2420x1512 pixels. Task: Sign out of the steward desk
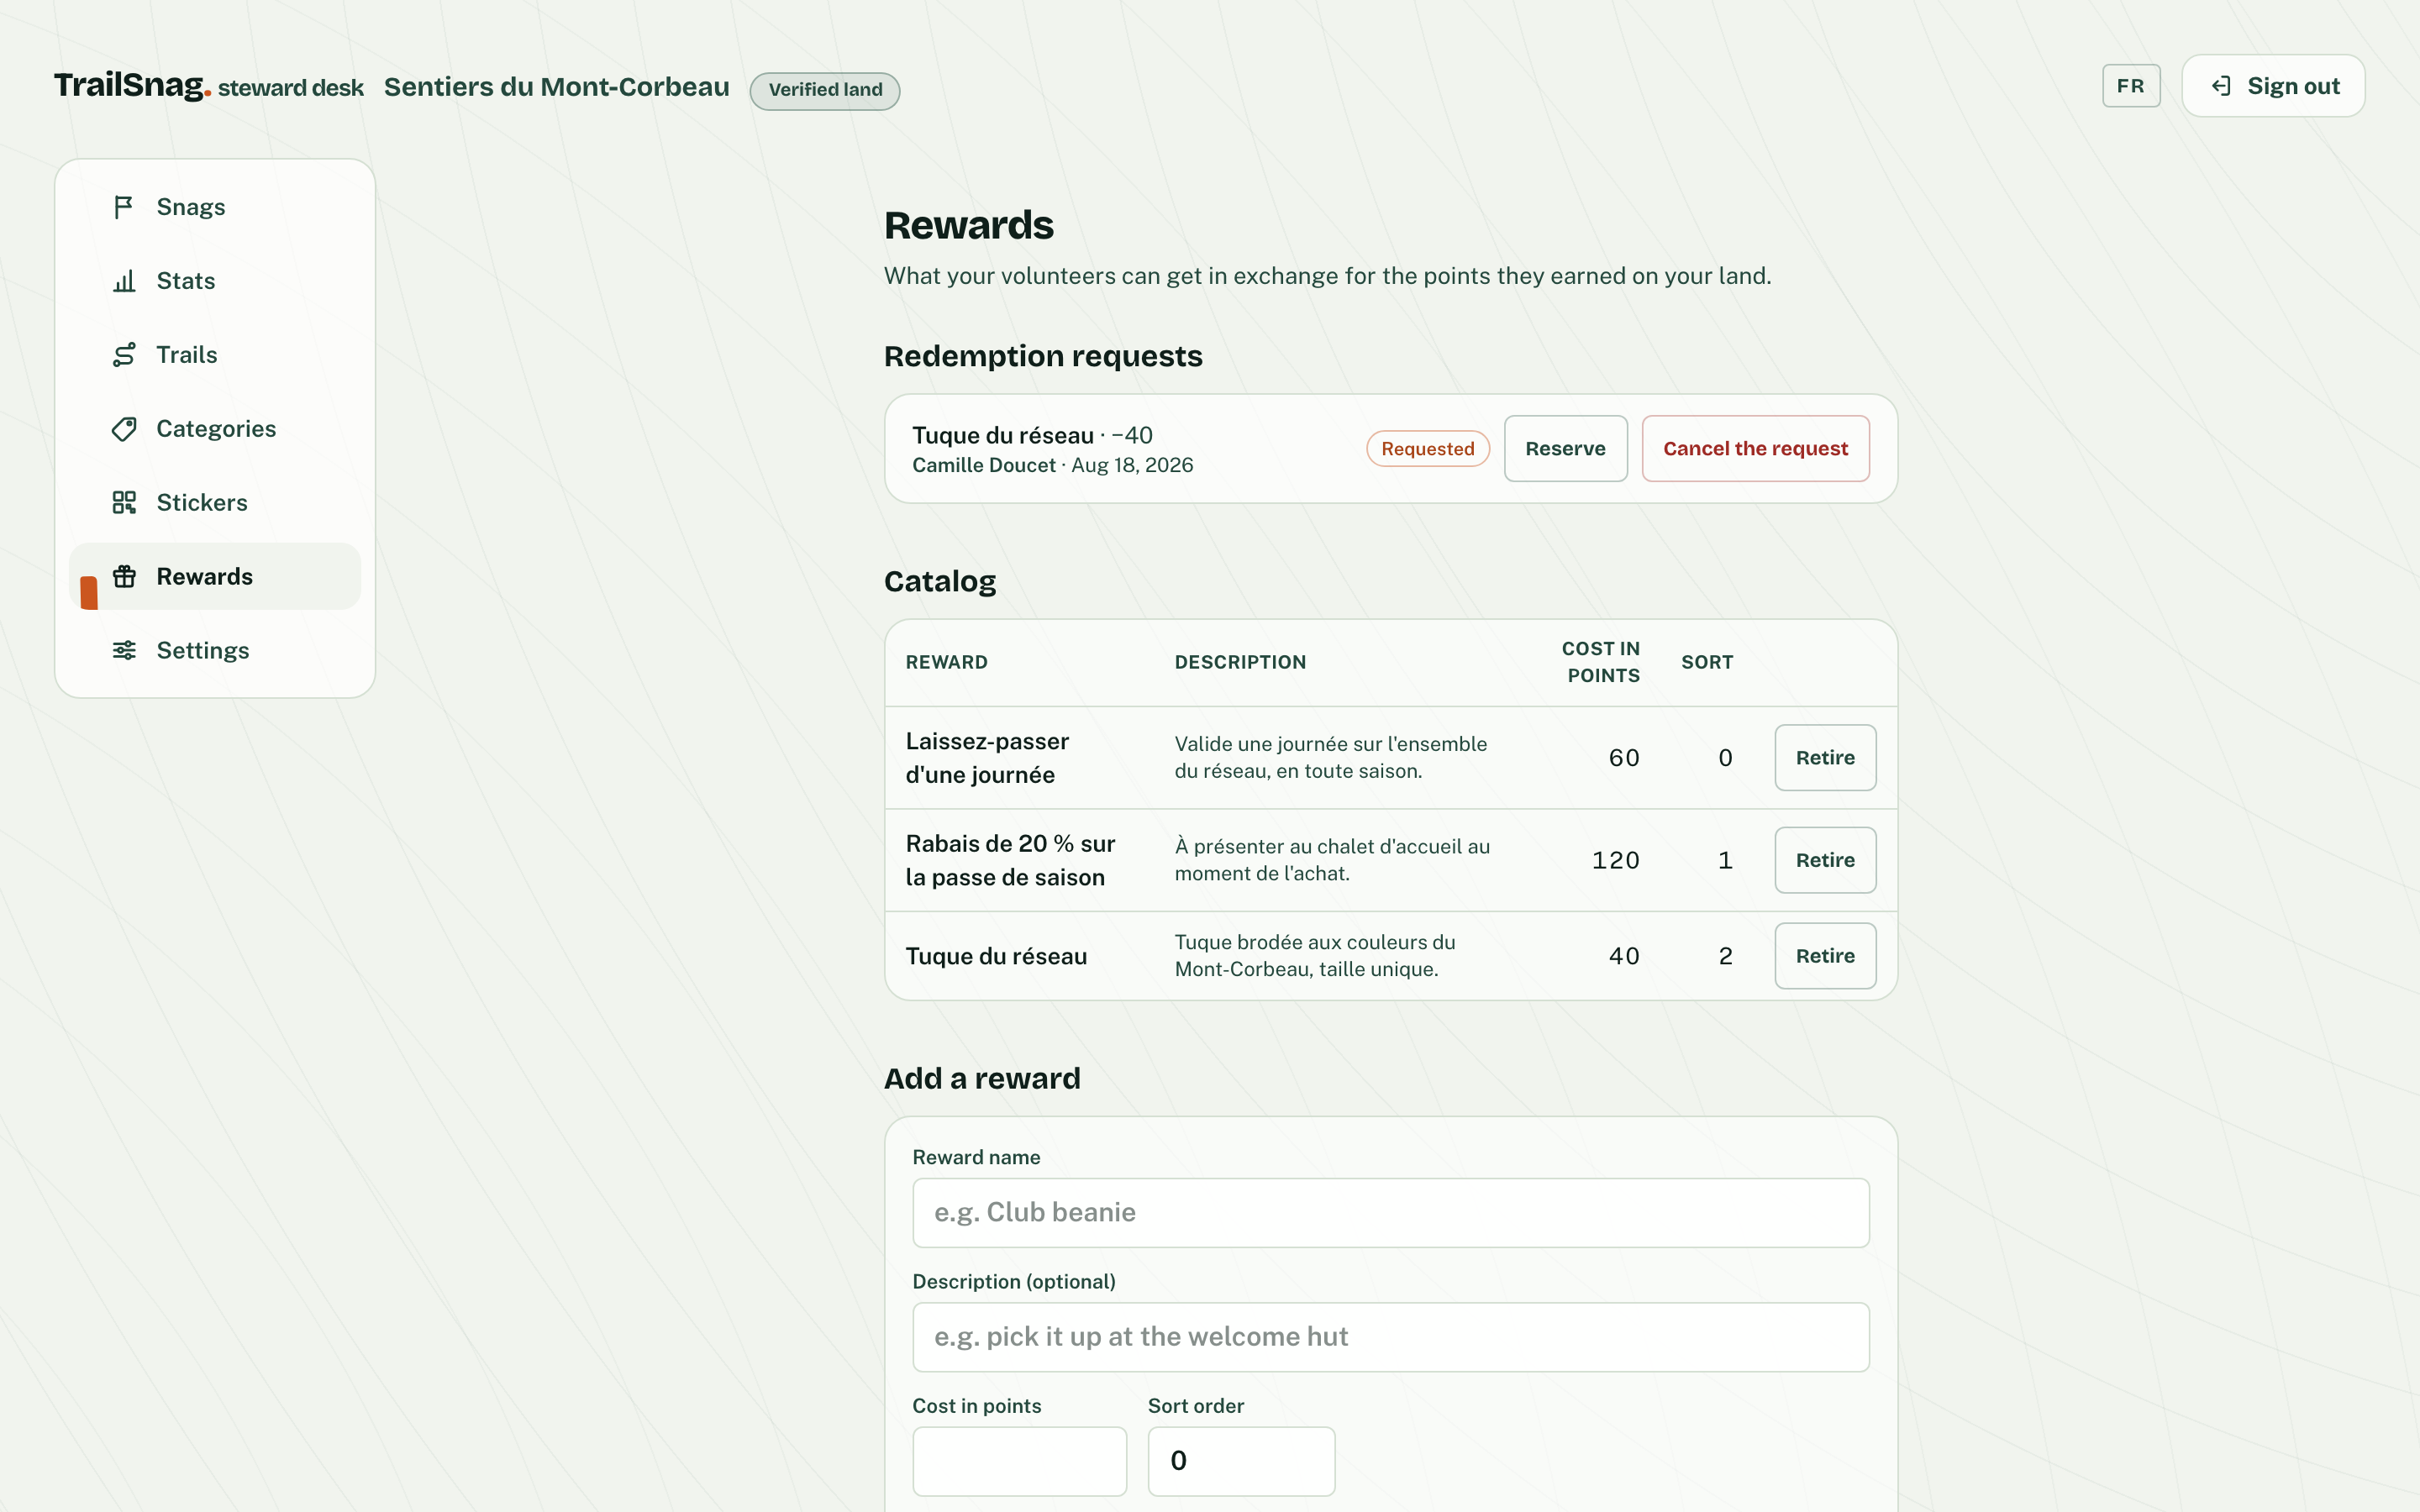[2273, 86]
